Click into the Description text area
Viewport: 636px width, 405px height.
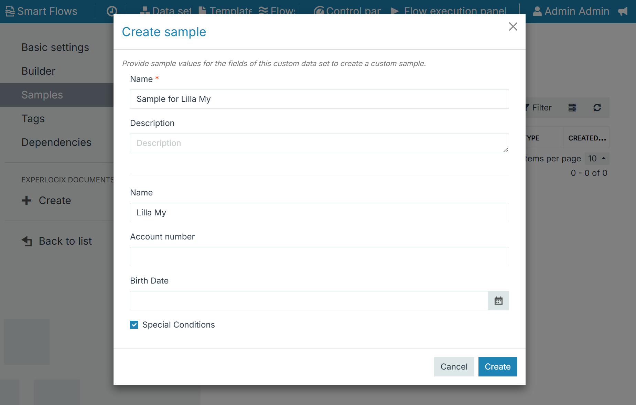(x=319, y=143)
